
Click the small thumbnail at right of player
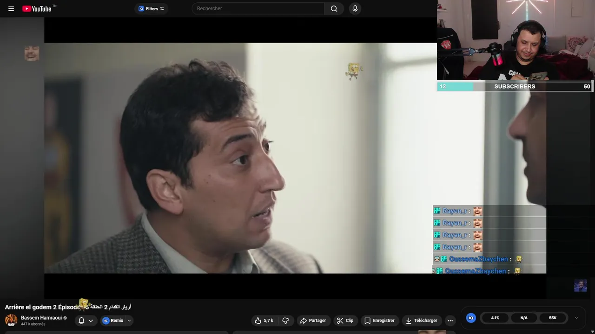click(580, 285)
